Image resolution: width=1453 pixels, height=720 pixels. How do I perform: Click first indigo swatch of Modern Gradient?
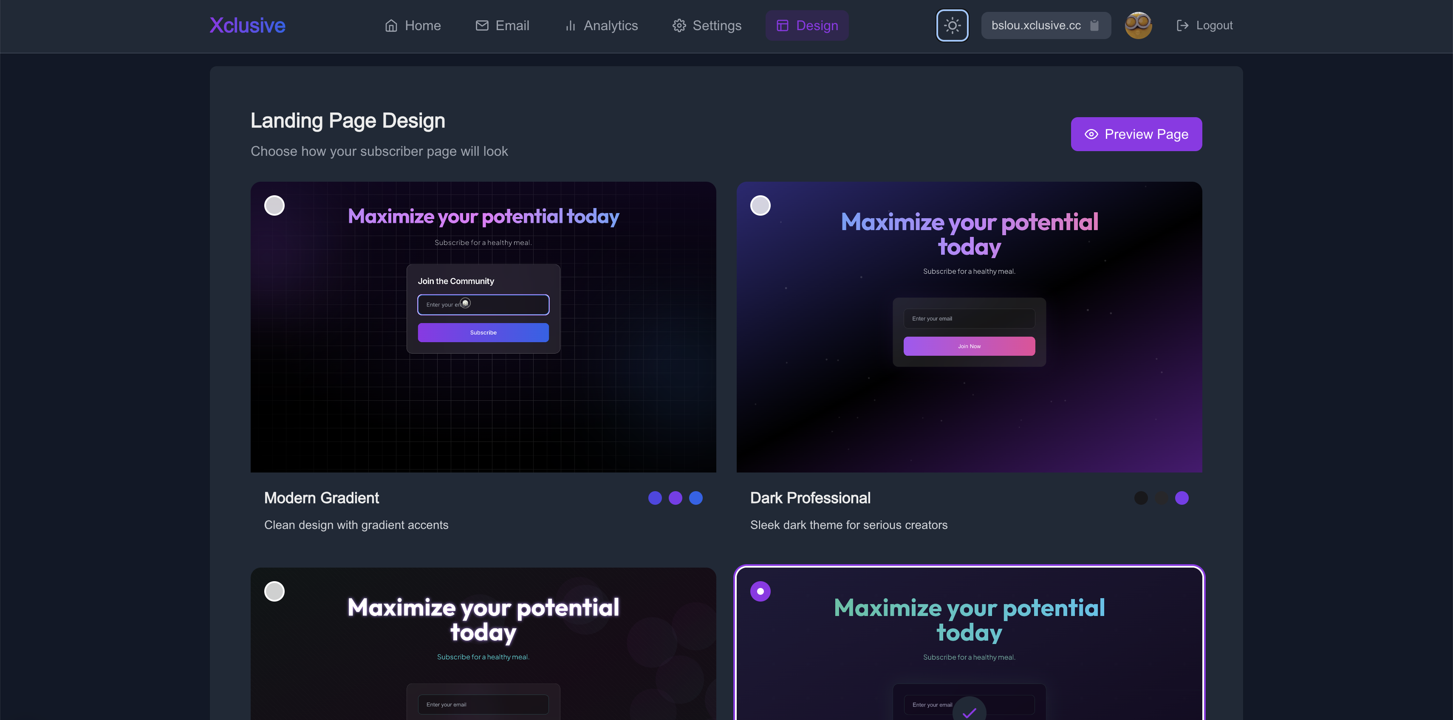[655, 498]
